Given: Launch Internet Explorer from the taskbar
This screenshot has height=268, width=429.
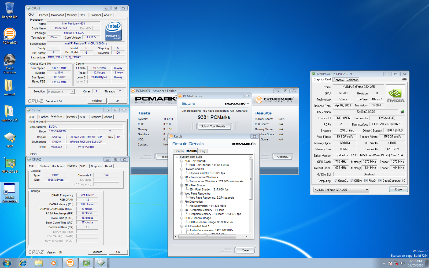Looking at the screenshot, I should (x=23, y=263).
